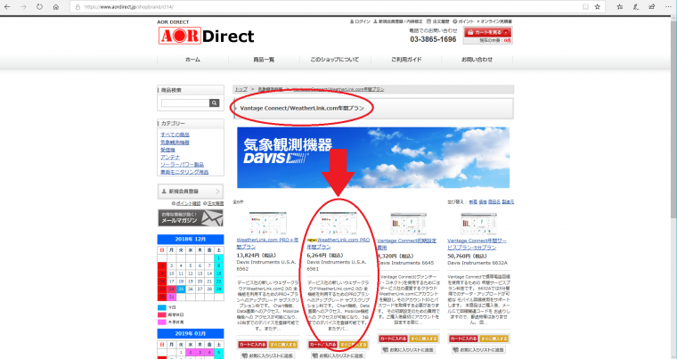Open ソーラーパワー製品 category link

coord(182,165)
